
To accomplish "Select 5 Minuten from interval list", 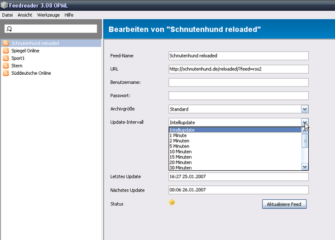I will click(180, 146).
